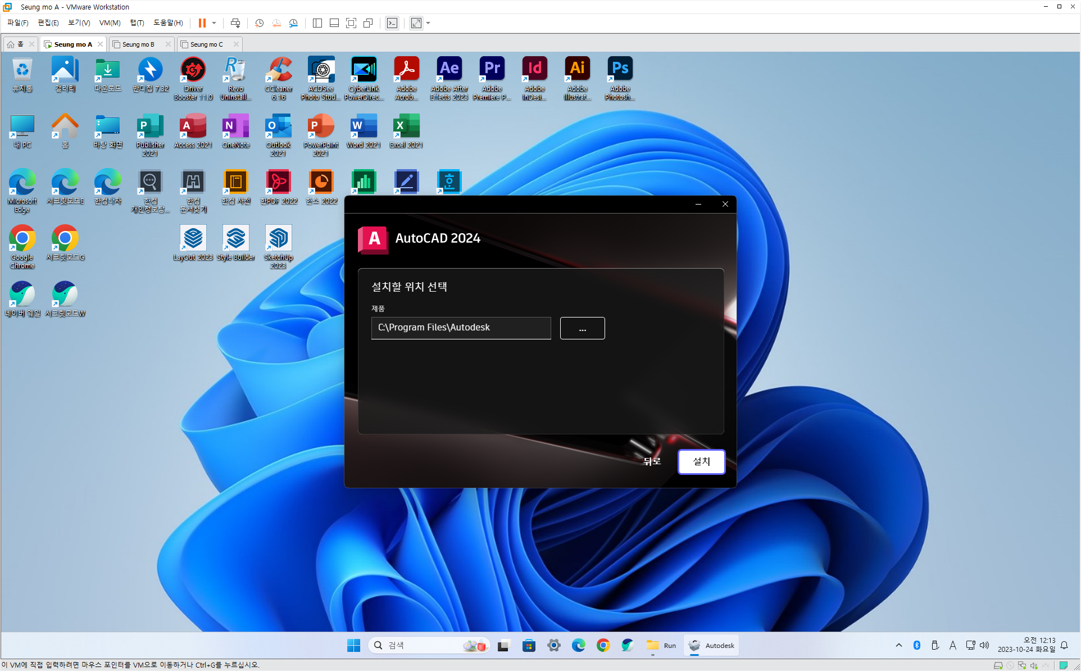Open the 보기(V) view menu
Image resolution: width=1081 pixels, height=671 pixels.
[79, 23]
